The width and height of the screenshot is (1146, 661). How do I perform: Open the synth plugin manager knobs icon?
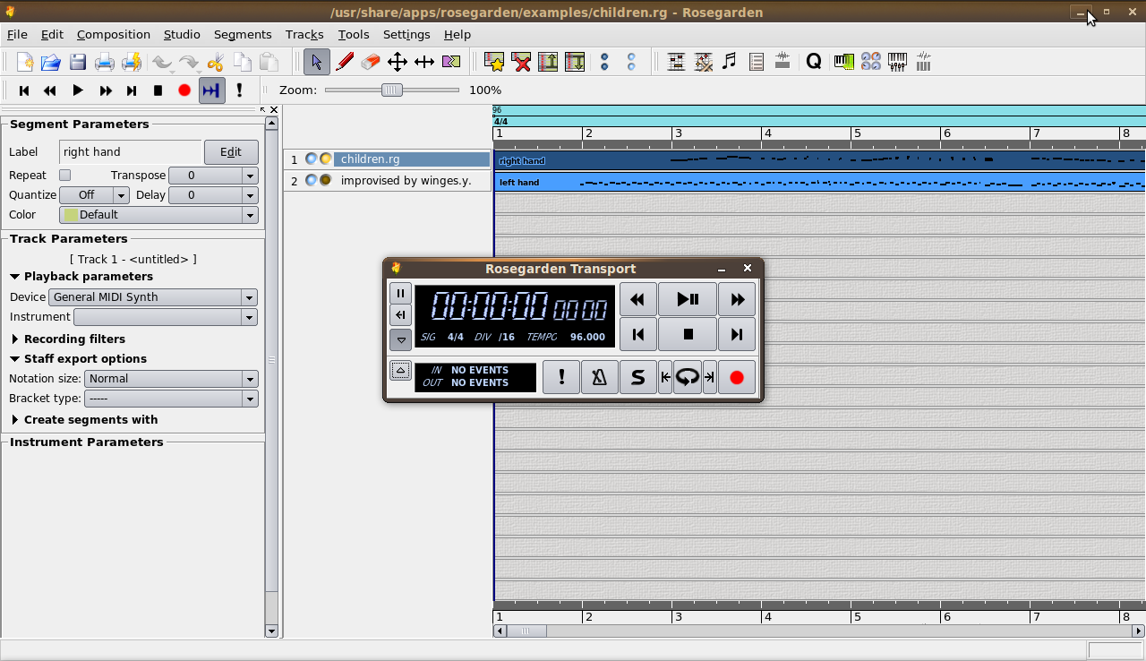click(x=870, y=62)
